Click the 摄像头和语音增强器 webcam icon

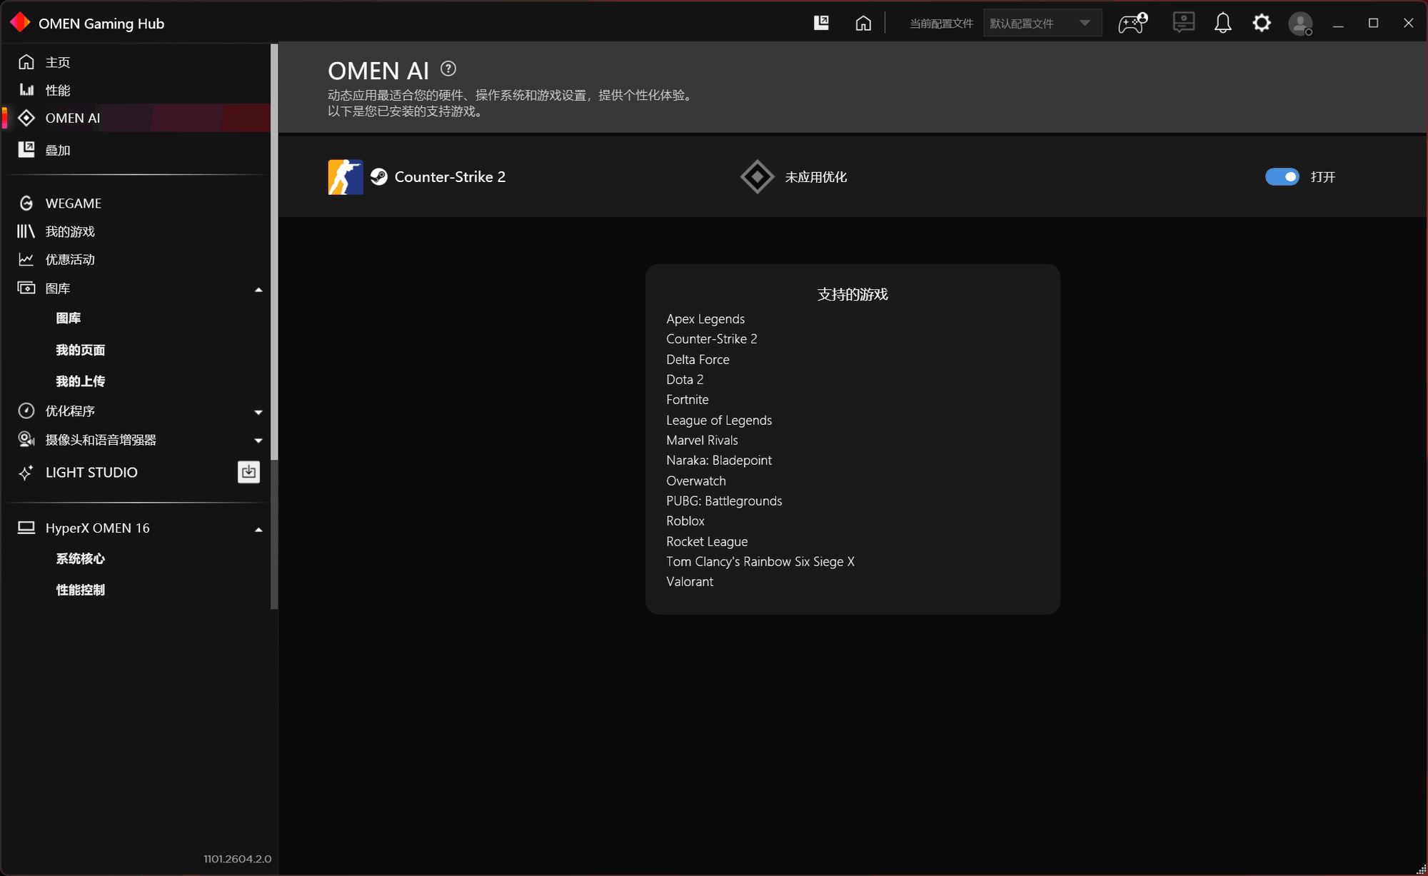(26, 439)
